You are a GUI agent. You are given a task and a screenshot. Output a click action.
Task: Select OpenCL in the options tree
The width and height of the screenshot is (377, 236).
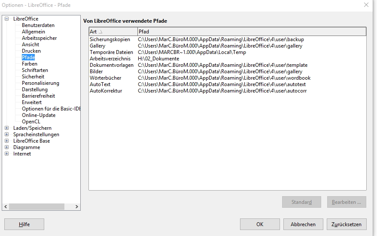tap(31, 122)
